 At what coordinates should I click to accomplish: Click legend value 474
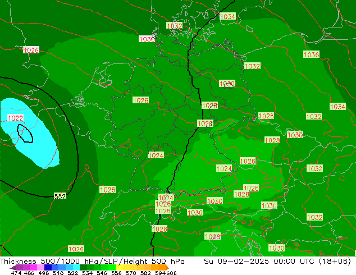pos(16,273)
